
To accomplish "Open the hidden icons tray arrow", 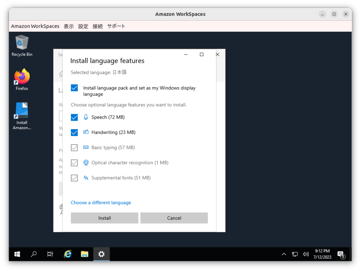I will click(x=284, y=254).
